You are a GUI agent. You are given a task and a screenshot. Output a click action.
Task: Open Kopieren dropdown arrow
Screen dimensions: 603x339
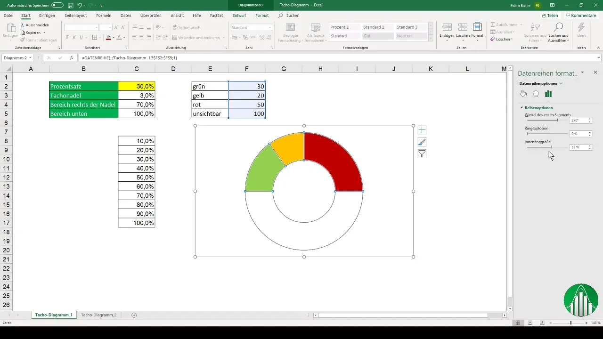pyautogui.click(x=44, y=32)
